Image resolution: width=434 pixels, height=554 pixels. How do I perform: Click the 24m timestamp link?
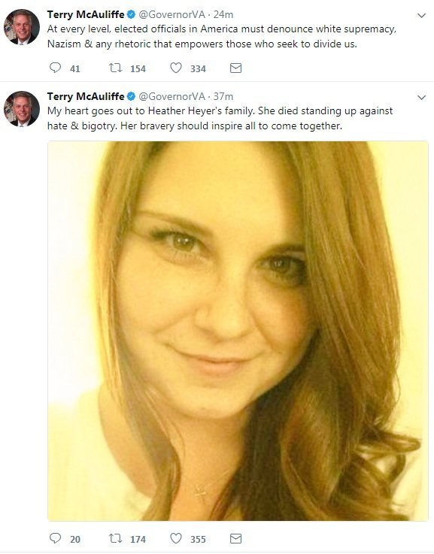223,14
